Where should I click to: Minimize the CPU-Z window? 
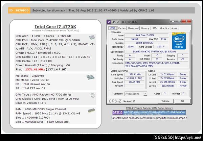pos(173,21)
